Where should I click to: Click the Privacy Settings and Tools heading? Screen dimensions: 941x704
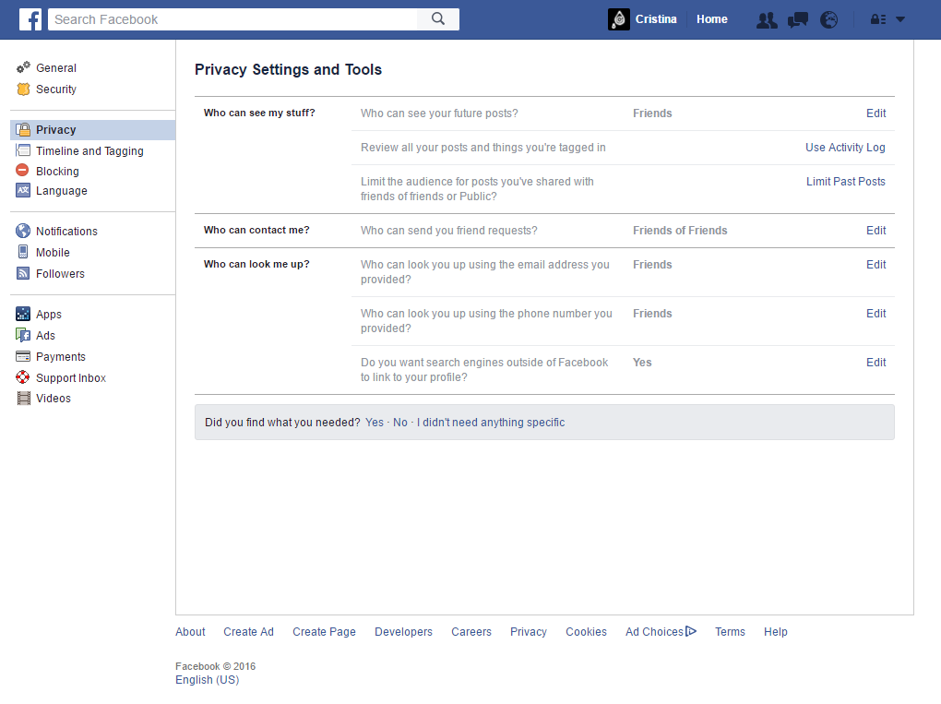pos(288,69)
